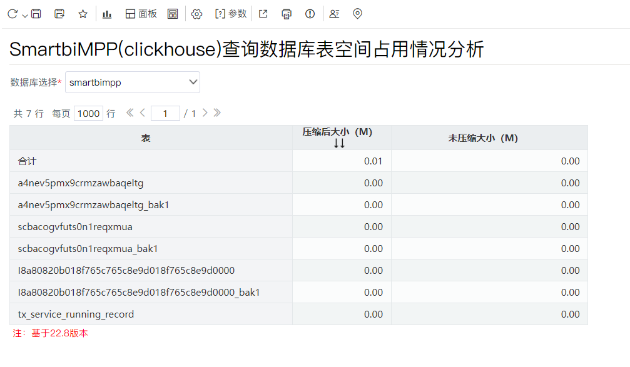Click the save-as icon
This screenshot has width=630, height=367.
coord(59,14)
